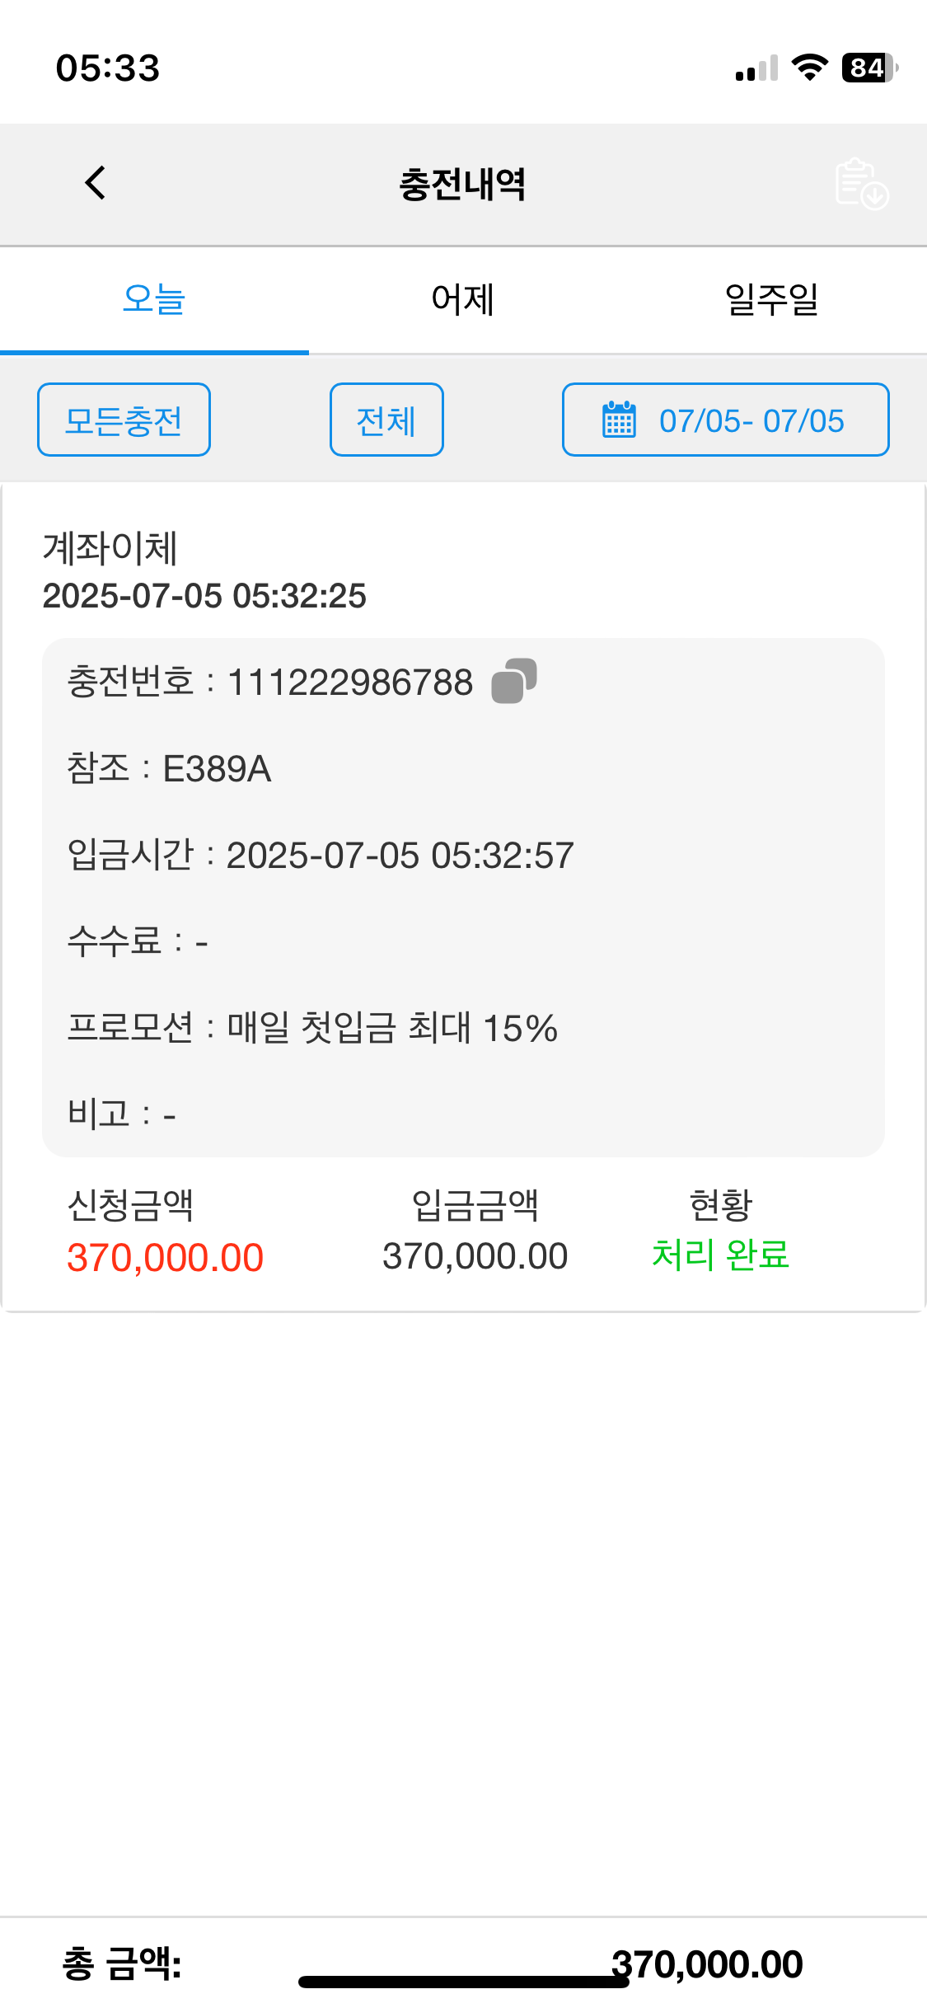The height and width of the screenshot is (2008, 927).
Task: Tap the 충전내역 page title
Action: click(x=462, y=184)
